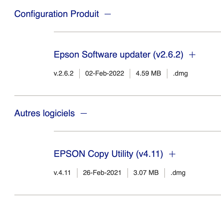Click the v.2.6.2 version label
The height and width of the screenshot is (215, 221).
(64, 73)
